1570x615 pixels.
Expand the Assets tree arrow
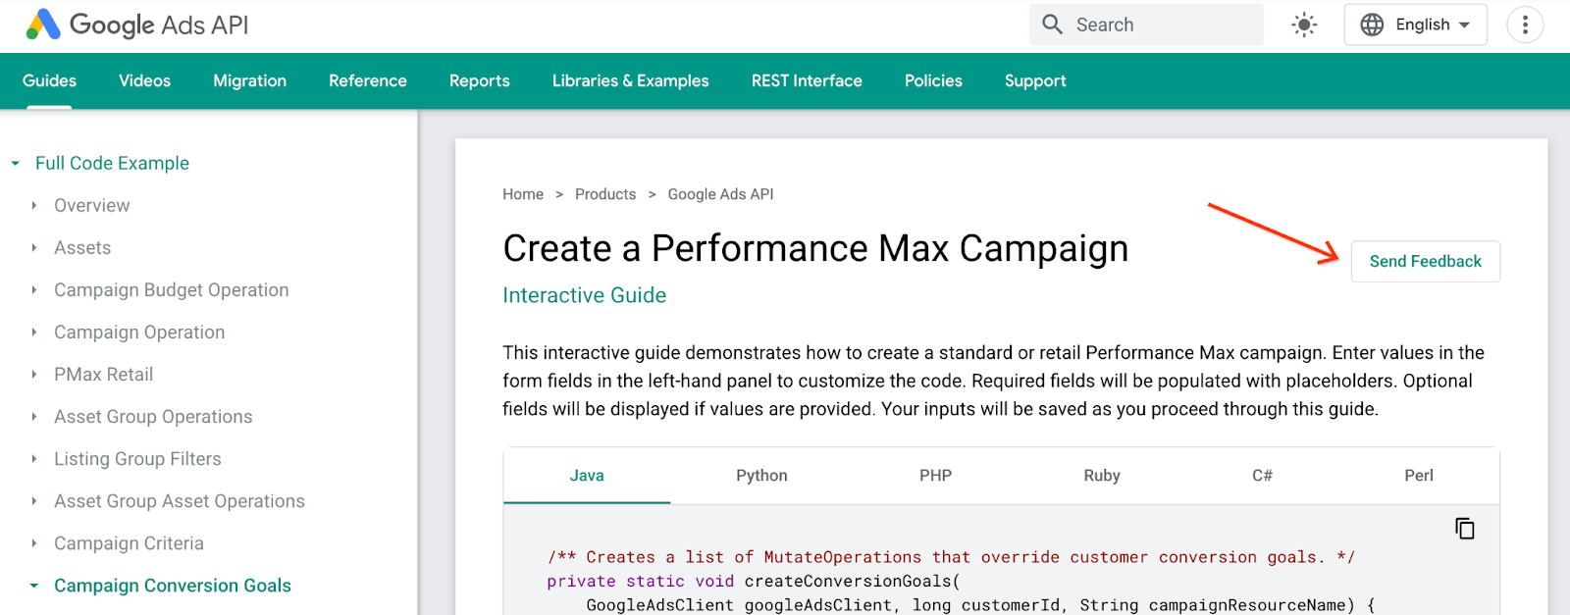click(34, 248)
